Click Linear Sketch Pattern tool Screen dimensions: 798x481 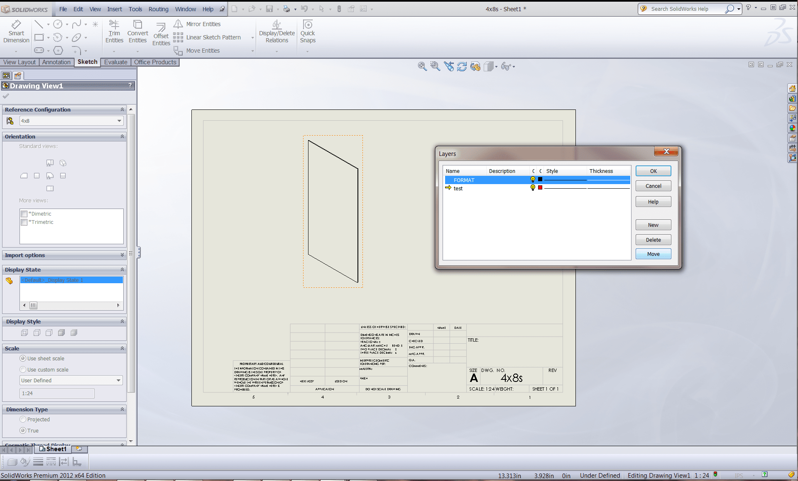click(207, 37)
